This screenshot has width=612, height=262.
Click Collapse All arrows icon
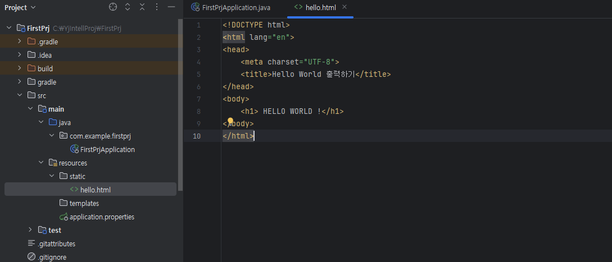coord(142,7)
